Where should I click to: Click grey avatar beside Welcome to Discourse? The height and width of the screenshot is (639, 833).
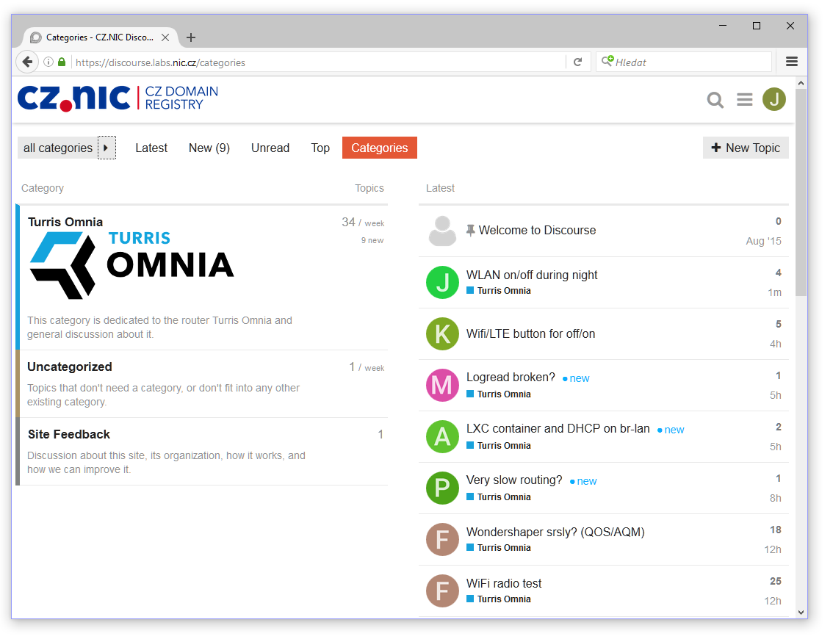[442, 231]
